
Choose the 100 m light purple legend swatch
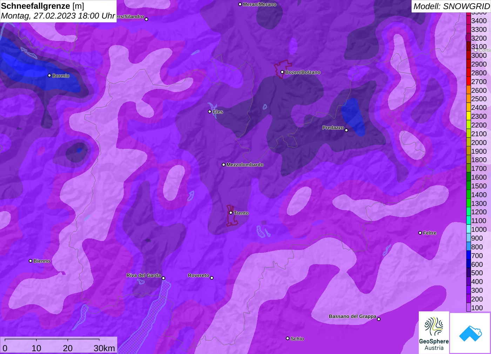[469, 308]
